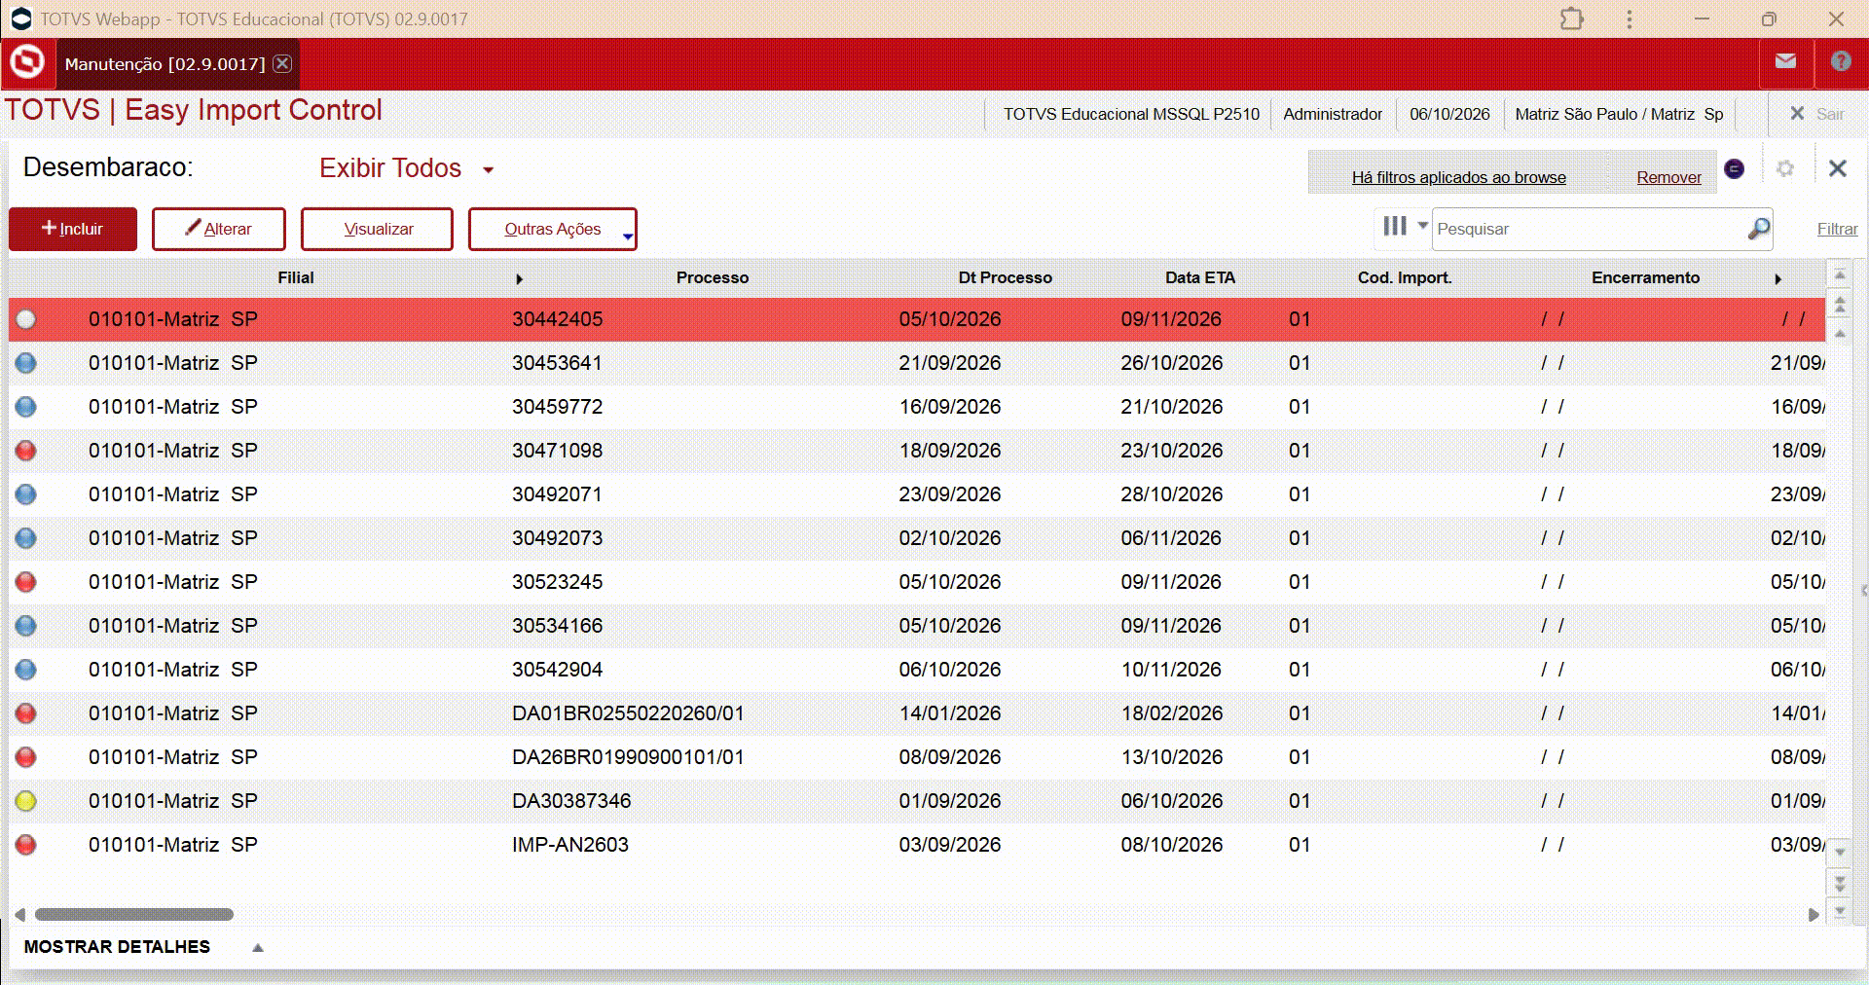Open the three-dot window menu

click(1630, 18)
